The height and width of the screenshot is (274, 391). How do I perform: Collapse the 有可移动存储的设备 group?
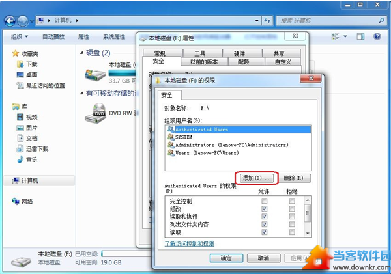point(81,93)
